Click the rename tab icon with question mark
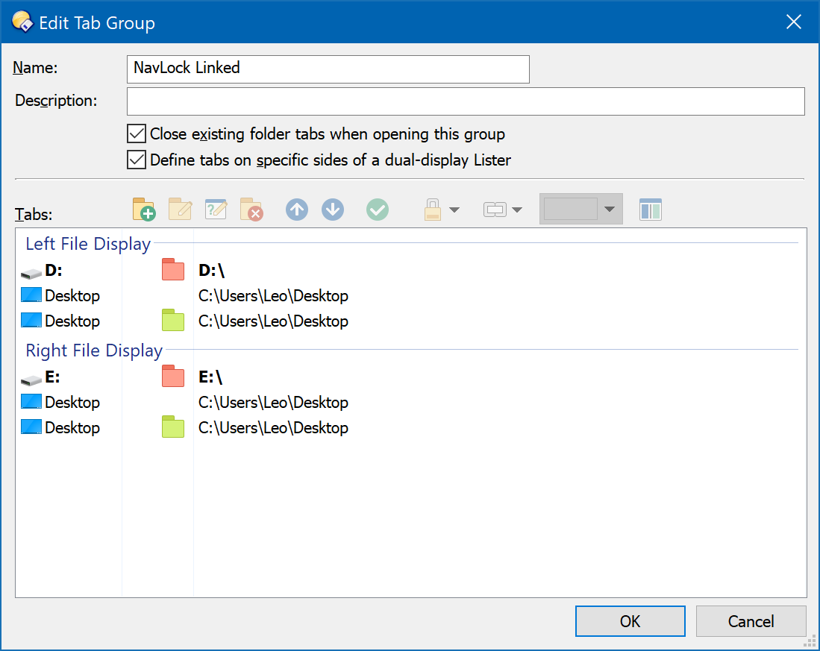The width and height of the screenshot is (820, 651). click(216, 210)
